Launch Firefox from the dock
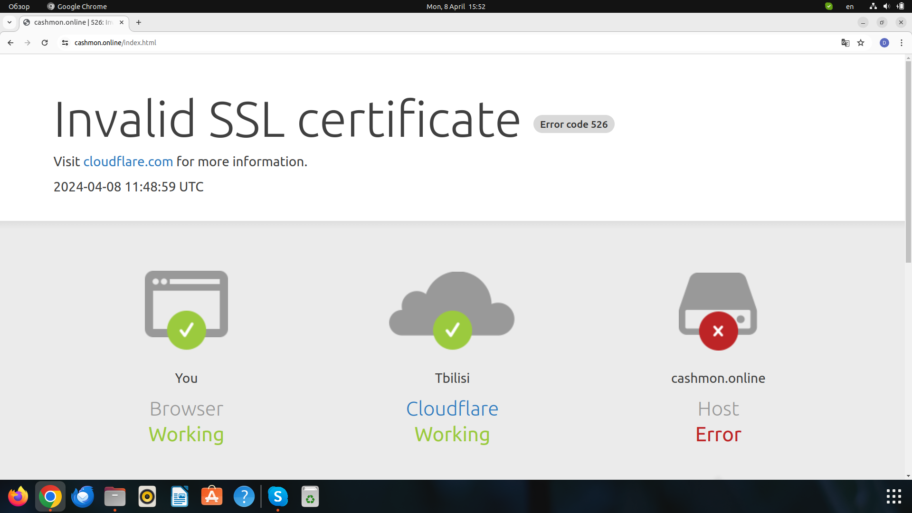 (x=18, y=496)
